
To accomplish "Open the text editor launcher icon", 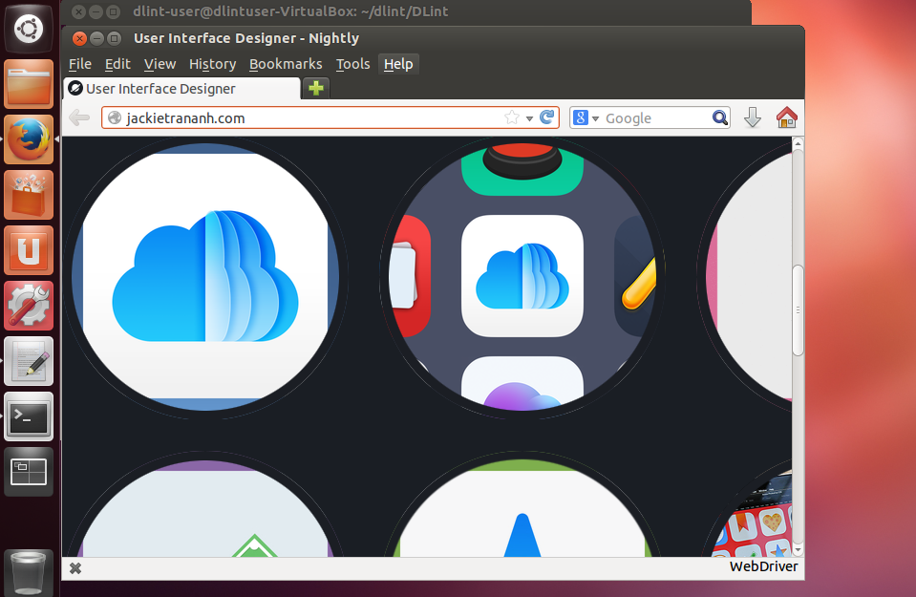I will tap(29, 362).
